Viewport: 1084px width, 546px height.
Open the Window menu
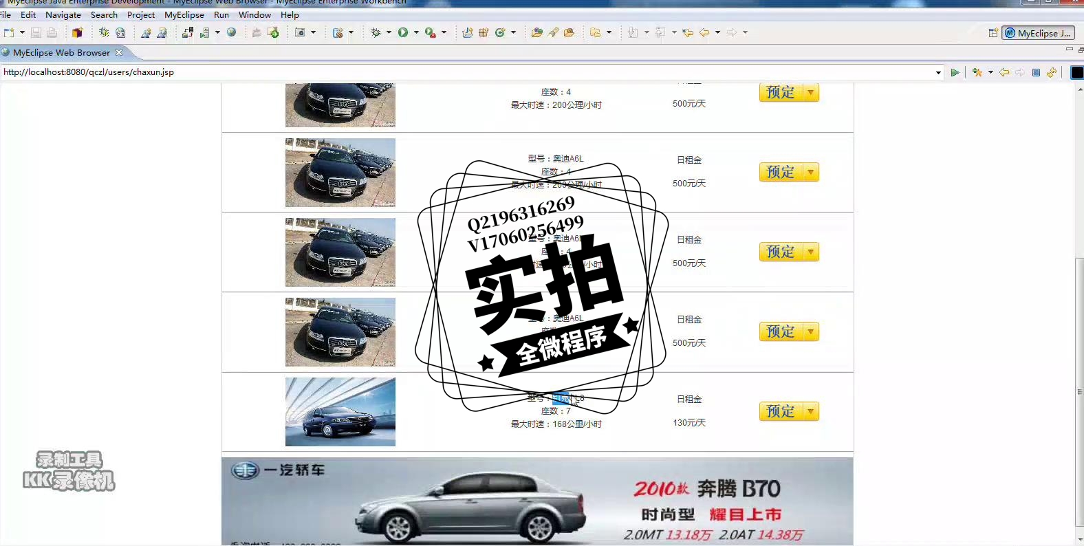pyautogui.click(x=254, y=14)
